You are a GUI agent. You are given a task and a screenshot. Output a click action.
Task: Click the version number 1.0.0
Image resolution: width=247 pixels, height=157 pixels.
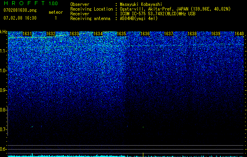click(53, 3)
